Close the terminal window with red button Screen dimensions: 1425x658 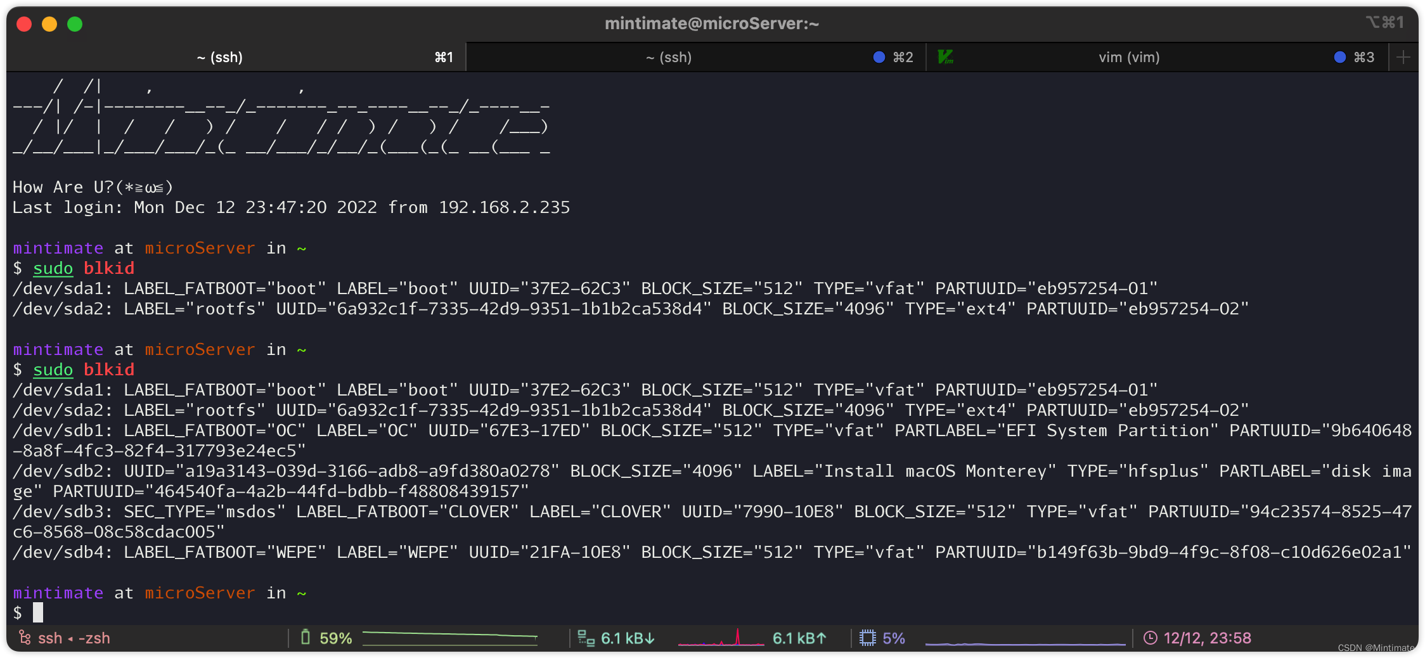click(24, 24)
